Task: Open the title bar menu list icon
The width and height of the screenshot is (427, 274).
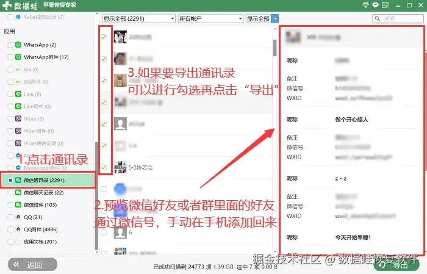Action: tap(385, 5)
